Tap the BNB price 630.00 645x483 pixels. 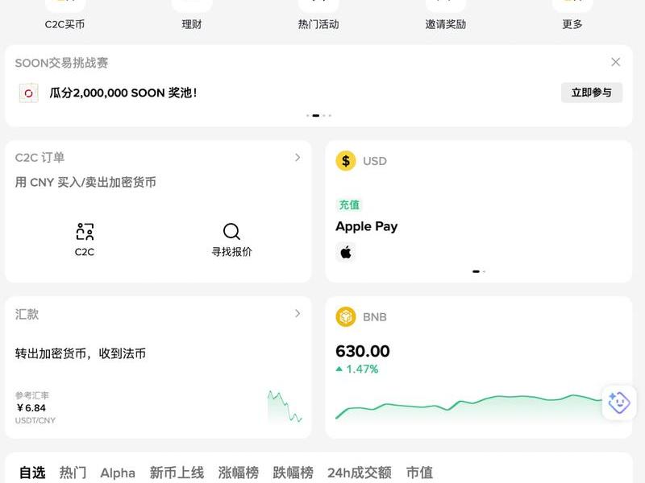pos(362,351)
